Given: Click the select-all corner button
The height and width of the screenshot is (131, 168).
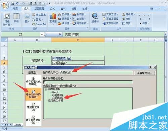Looking at the screenshot, I should click(x=4, y=40).
